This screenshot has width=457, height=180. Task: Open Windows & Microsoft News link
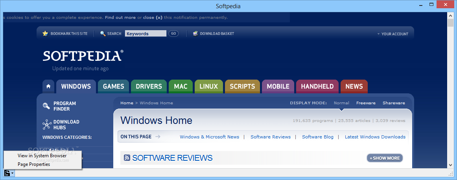click(x=209, y=137)
